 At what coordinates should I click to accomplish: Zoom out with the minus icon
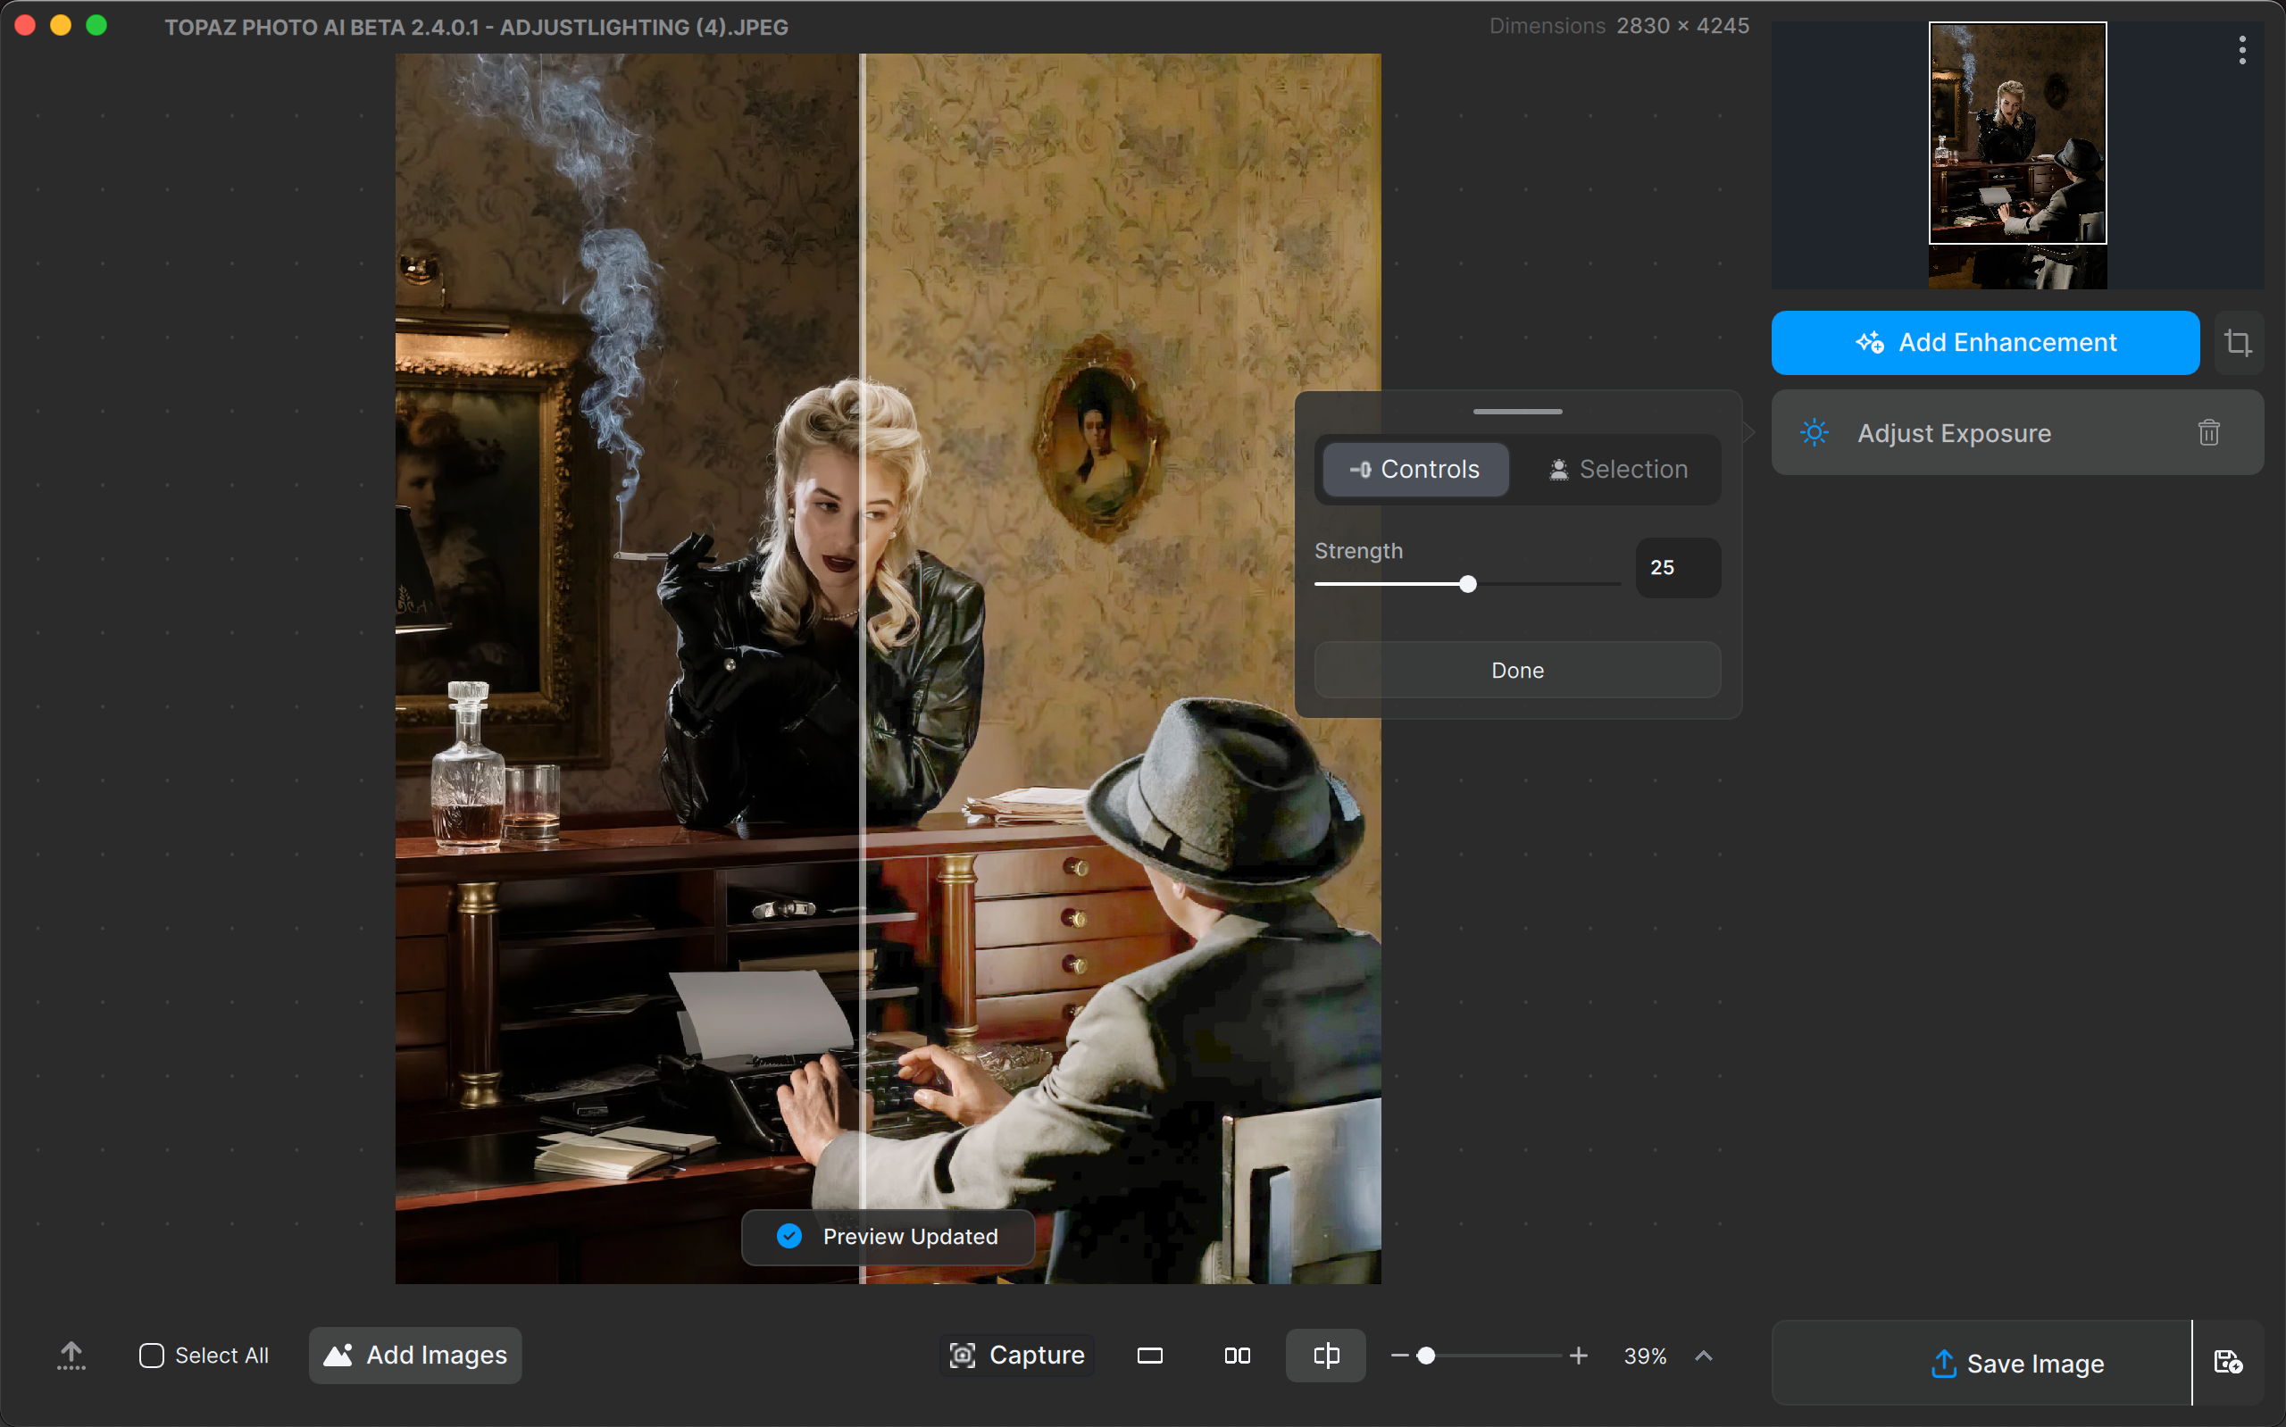pyautogui.click(x=1399, y=1356)
